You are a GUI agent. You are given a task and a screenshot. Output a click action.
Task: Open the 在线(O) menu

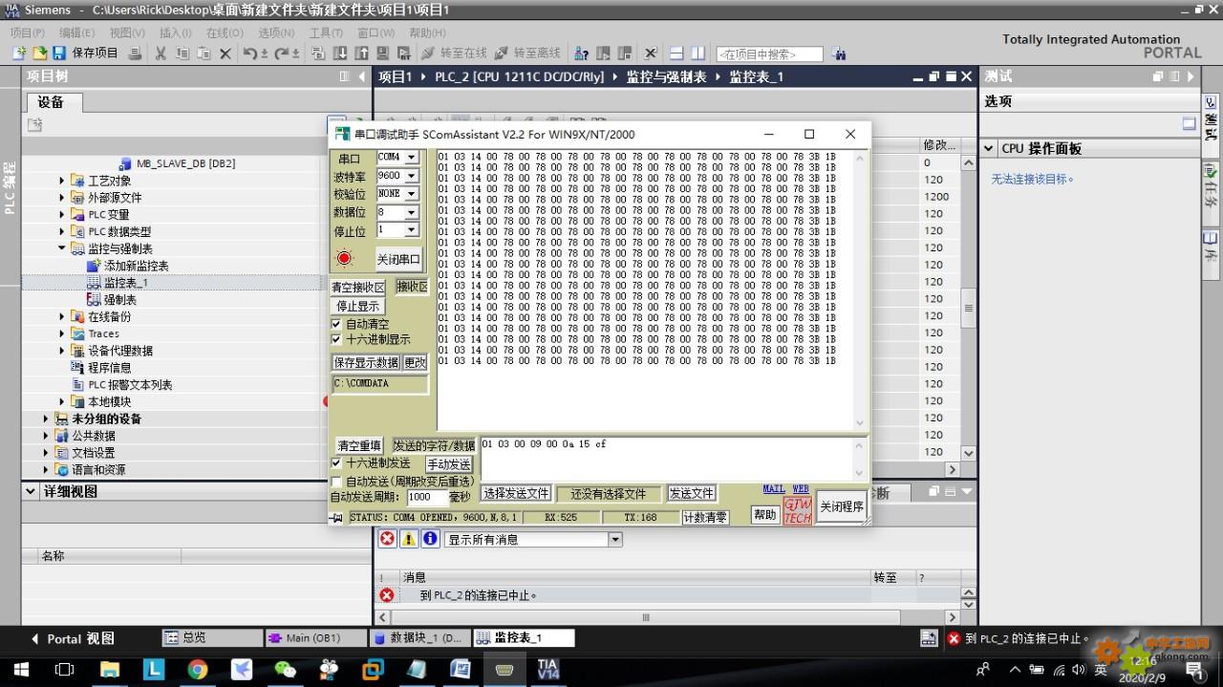coord(225,32)
